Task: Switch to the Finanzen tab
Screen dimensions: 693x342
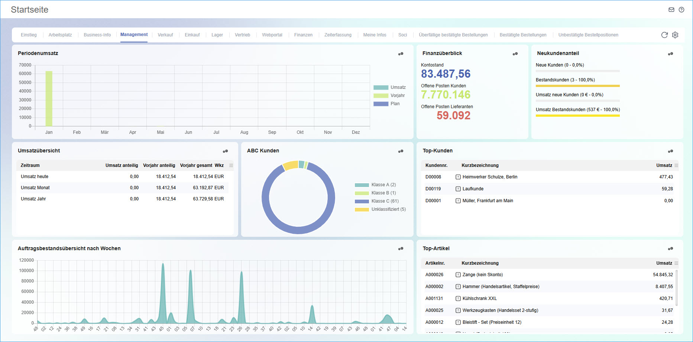Action: point(303,35)
